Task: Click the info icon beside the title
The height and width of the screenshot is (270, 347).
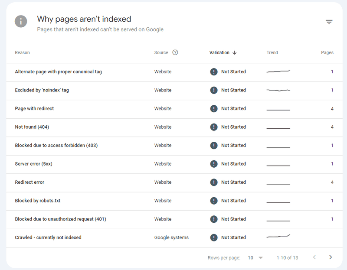Action: coord(21,21)
